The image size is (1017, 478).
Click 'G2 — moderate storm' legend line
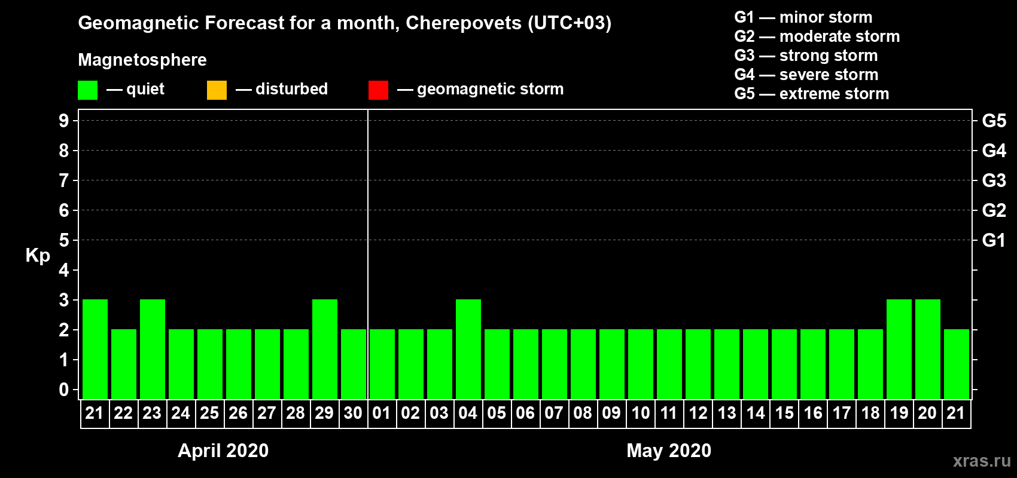click(817, 36)
